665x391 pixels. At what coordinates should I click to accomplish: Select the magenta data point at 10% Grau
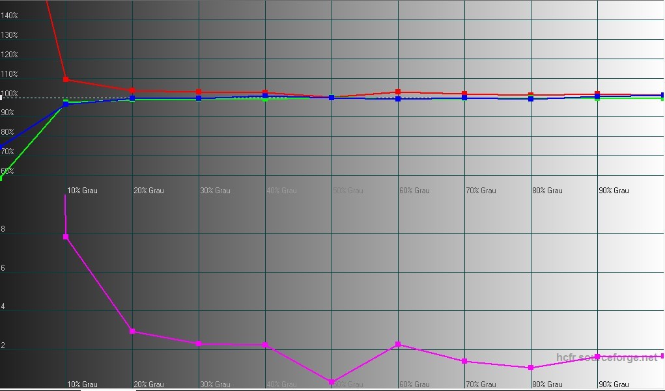[66, 237]
